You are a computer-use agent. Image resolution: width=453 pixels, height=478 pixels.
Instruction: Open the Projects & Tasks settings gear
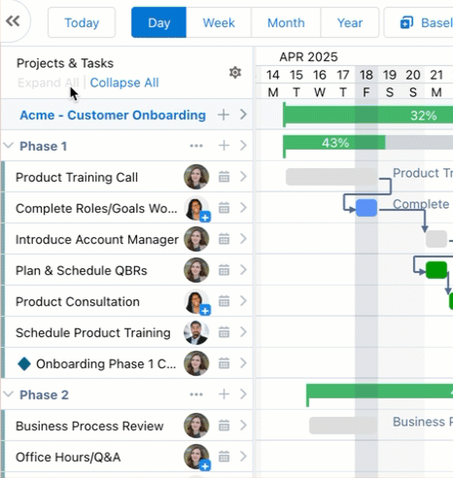point(235,73)
